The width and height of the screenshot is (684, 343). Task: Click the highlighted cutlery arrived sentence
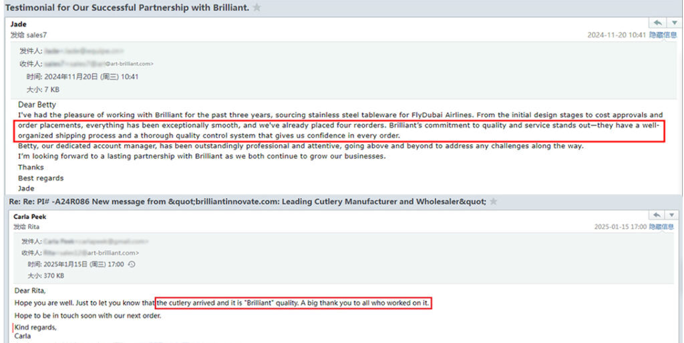pyautogui.click(x=293, y=303)
